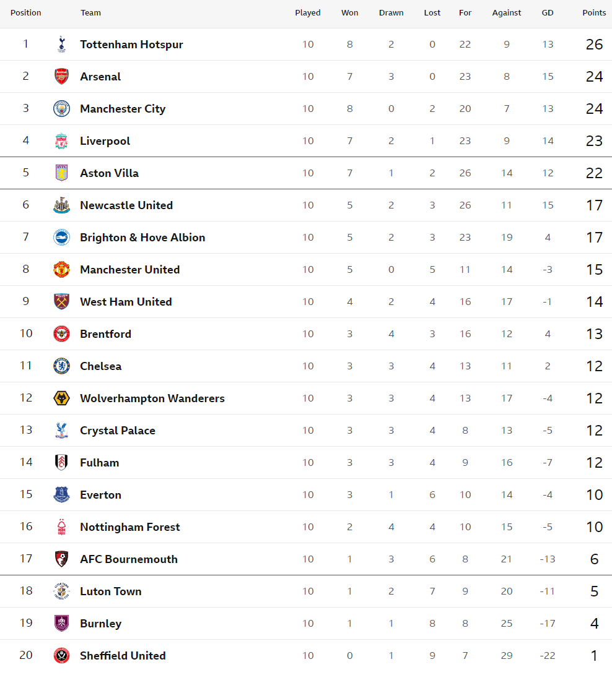The image size is (612, 675).
Task: Click the Played column header
Action: [308, 13]
